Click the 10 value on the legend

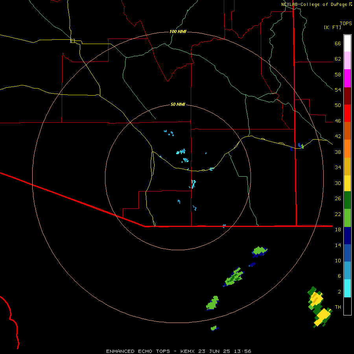[338, 260]
